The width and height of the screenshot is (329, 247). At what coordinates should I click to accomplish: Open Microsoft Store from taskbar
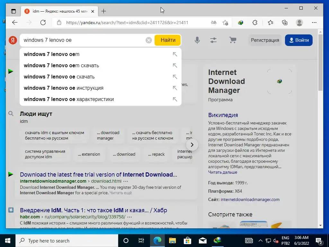[x=187, y=241]
